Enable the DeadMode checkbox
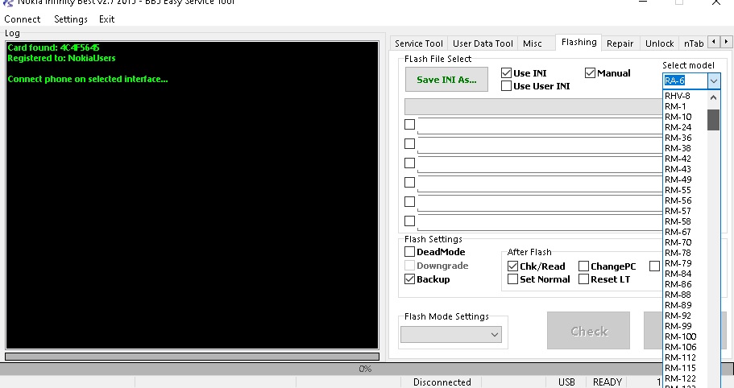The width and height of the screenshot is (734, 388). (x=409, y=252)
